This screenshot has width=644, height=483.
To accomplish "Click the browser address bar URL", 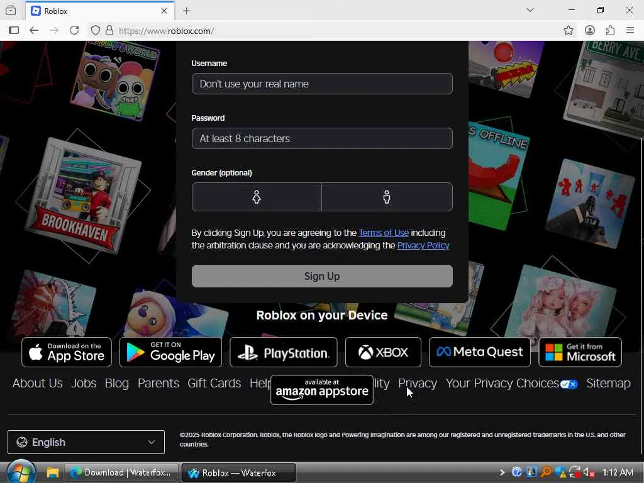I will tap(166, 31).
